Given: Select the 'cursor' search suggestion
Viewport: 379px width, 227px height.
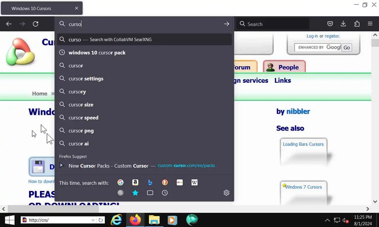Looking at the screenshot, I should [x=144, y=66].
